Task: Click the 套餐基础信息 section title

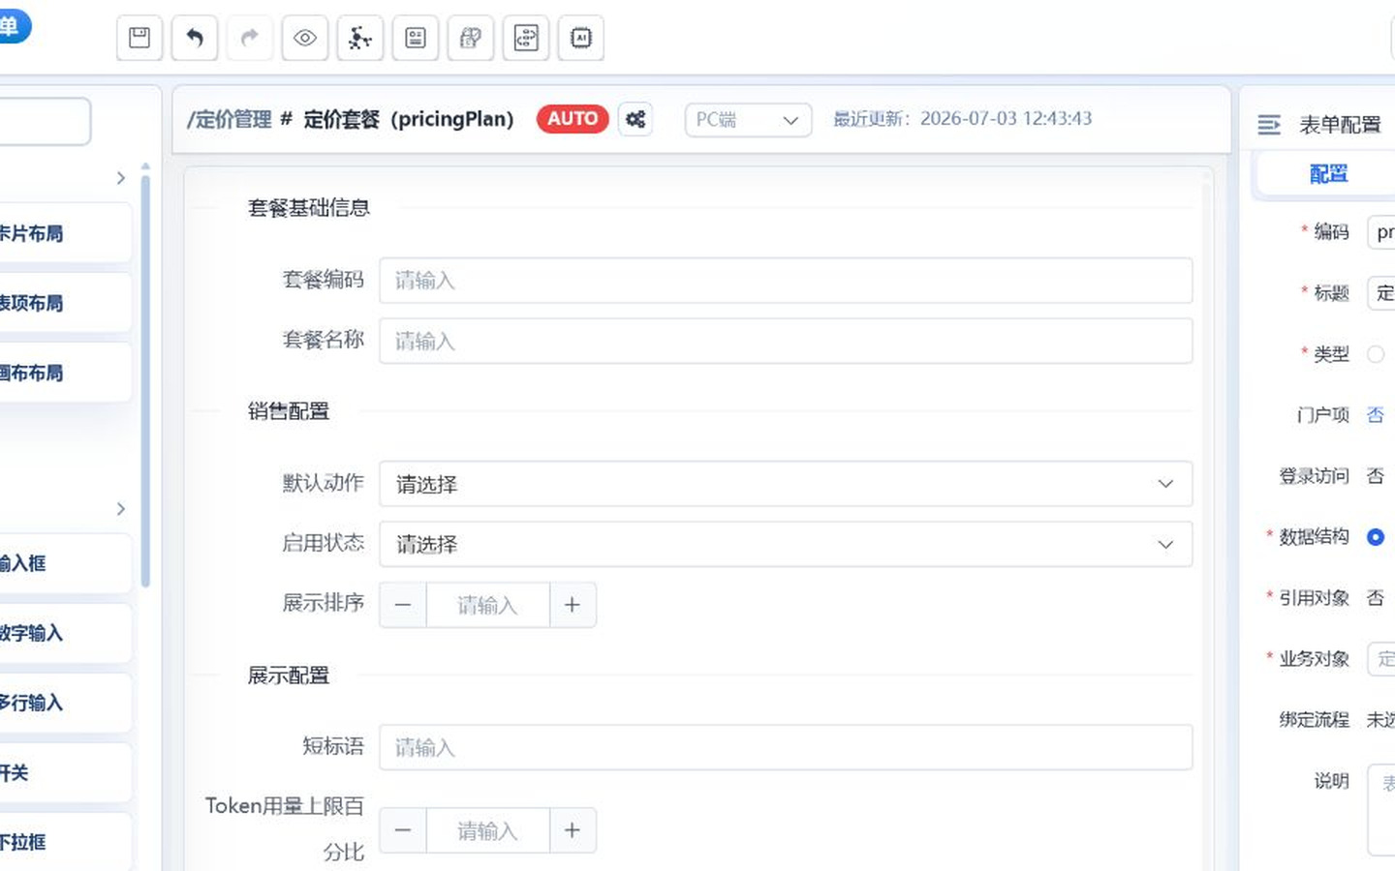Action: click(x=309, y=208)
